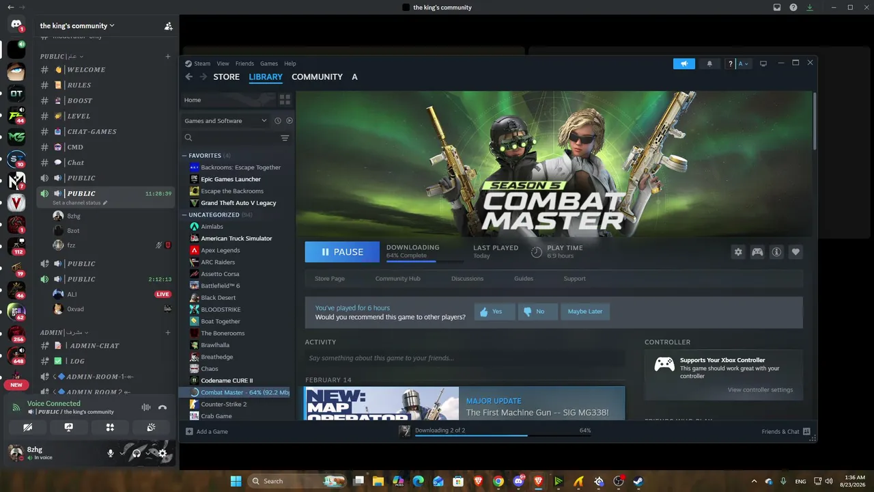Share your screen in Discord

click(69, 427)
